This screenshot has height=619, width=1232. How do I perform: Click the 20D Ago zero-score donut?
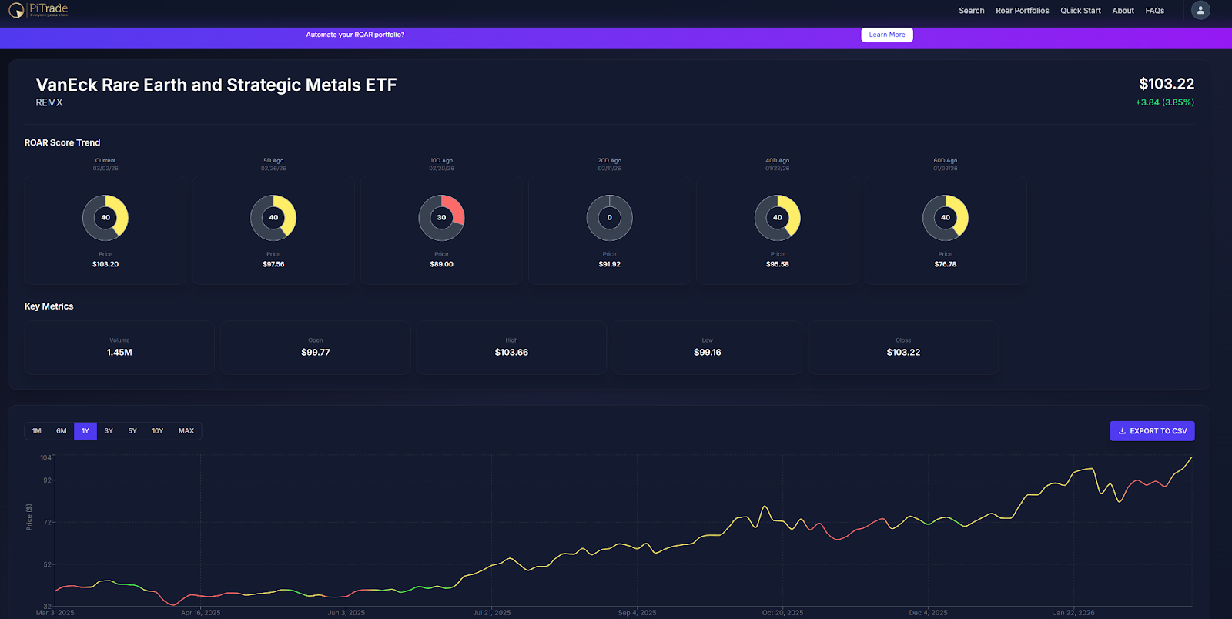point(609,218)
